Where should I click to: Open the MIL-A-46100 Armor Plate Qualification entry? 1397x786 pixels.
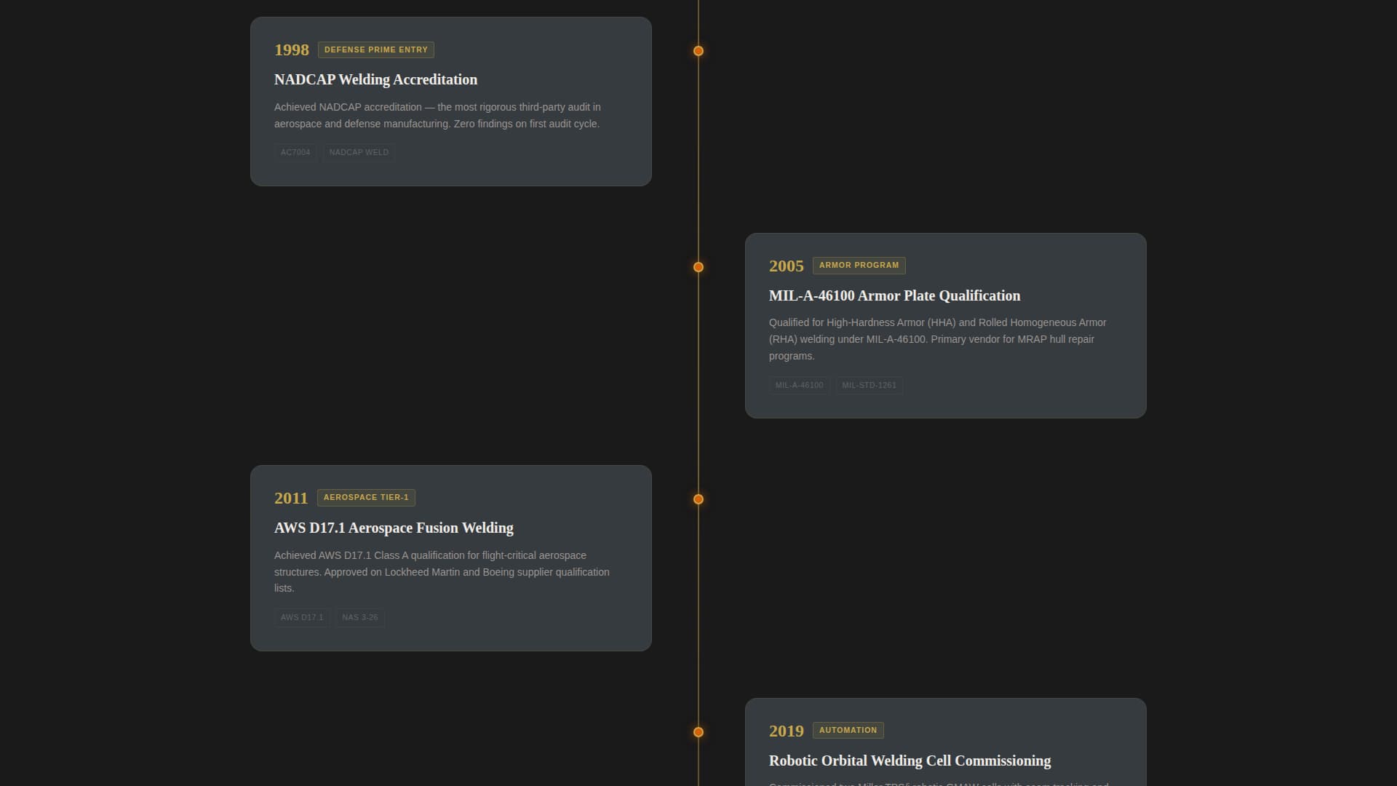coord(895,295)
